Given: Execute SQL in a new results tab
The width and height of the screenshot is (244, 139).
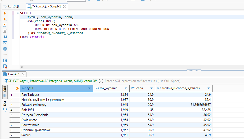Looking at the screenshot, I should (x=5, y=19).
